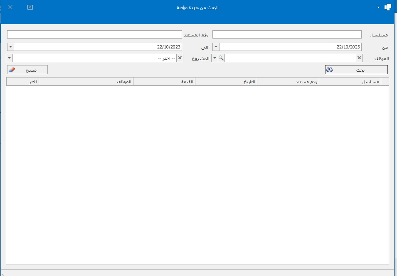Click the eraser clear button (مسح)
Viewport: 397px width, 276px height.
[27, 70]
